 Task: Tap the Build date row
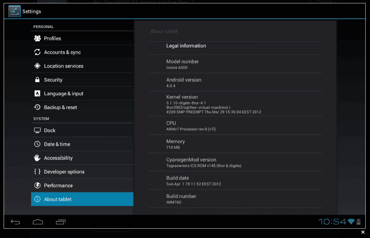(x=235, y=181)
